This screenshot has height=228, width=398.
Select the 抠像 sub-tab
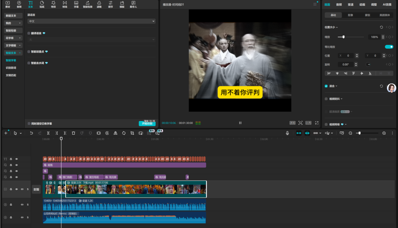pyautogui.click(x=350, y=15)
